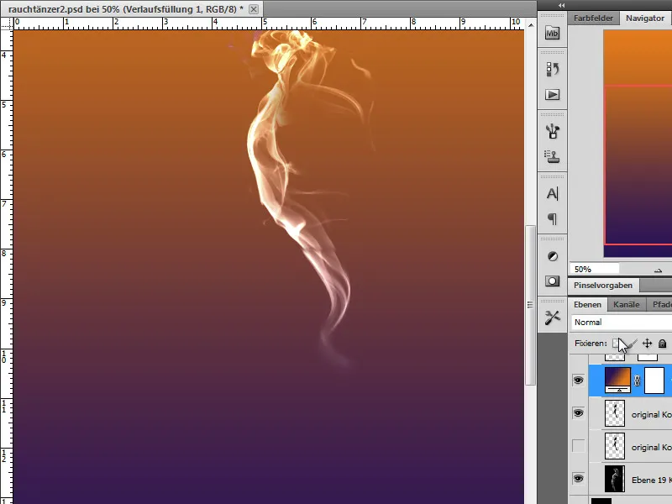Hide the Verlaufsfüllung 1 layer
Image resolution: width=672 pixels, height=504 pixels.
coord(578,378)
